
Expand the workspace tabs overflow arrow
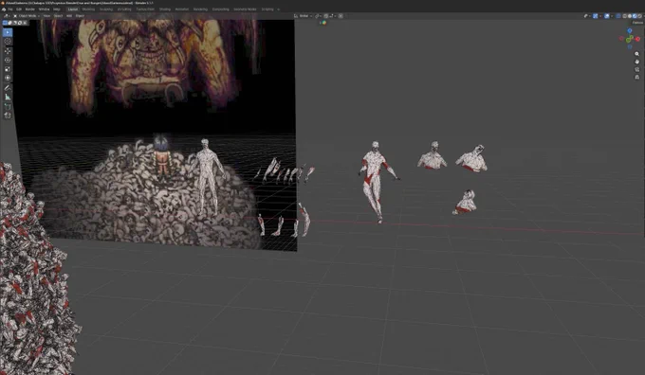(x=279, y=9)
